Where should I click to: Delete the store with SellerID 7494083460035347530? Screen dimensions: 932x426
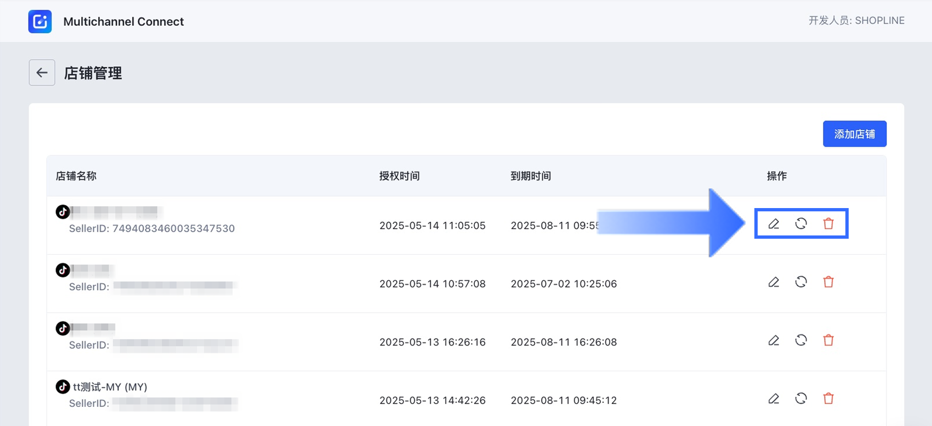point(828,223)
